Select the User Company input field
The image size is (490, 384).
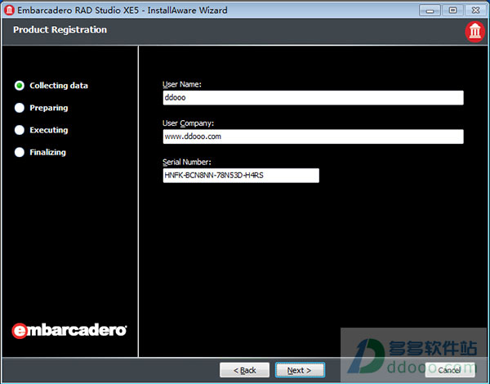click(x=313, y=136)
